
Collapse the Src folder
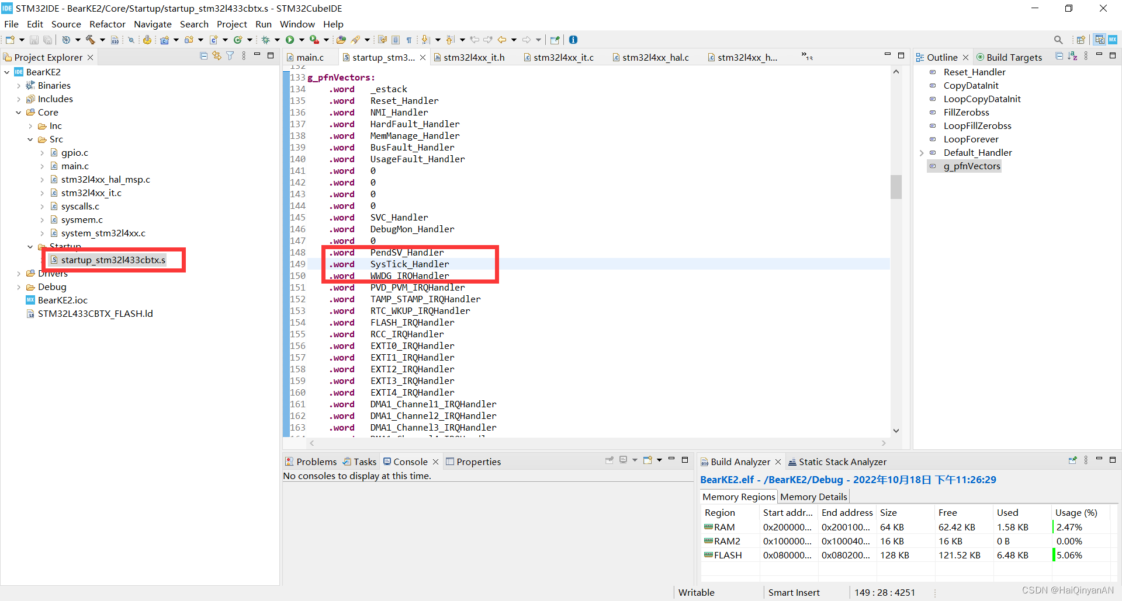coord(30,139)
